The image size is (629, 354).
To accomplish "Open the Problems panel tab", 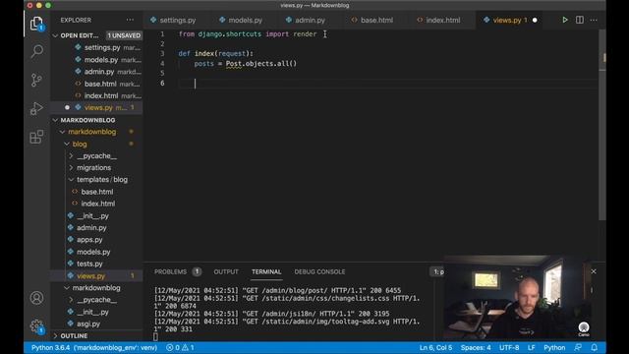I will pyautogui.click(x=170, y=271).
